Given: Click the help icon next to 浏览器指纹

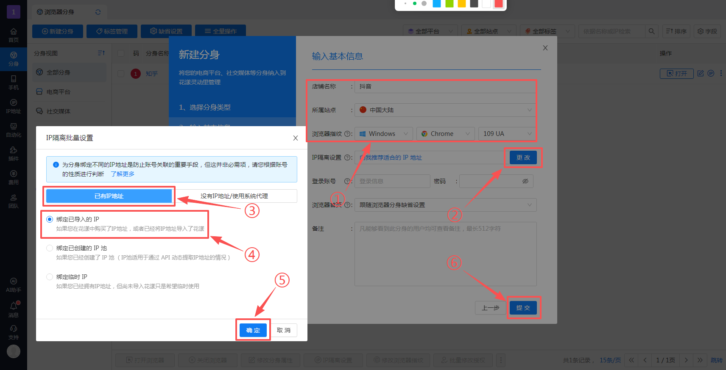Looking at the screenshot, I should [x=347, y=134].
